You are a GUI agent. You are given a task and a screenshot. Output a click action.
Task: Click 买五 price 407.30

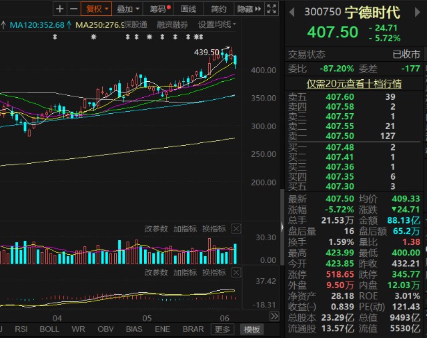(340, 186)
